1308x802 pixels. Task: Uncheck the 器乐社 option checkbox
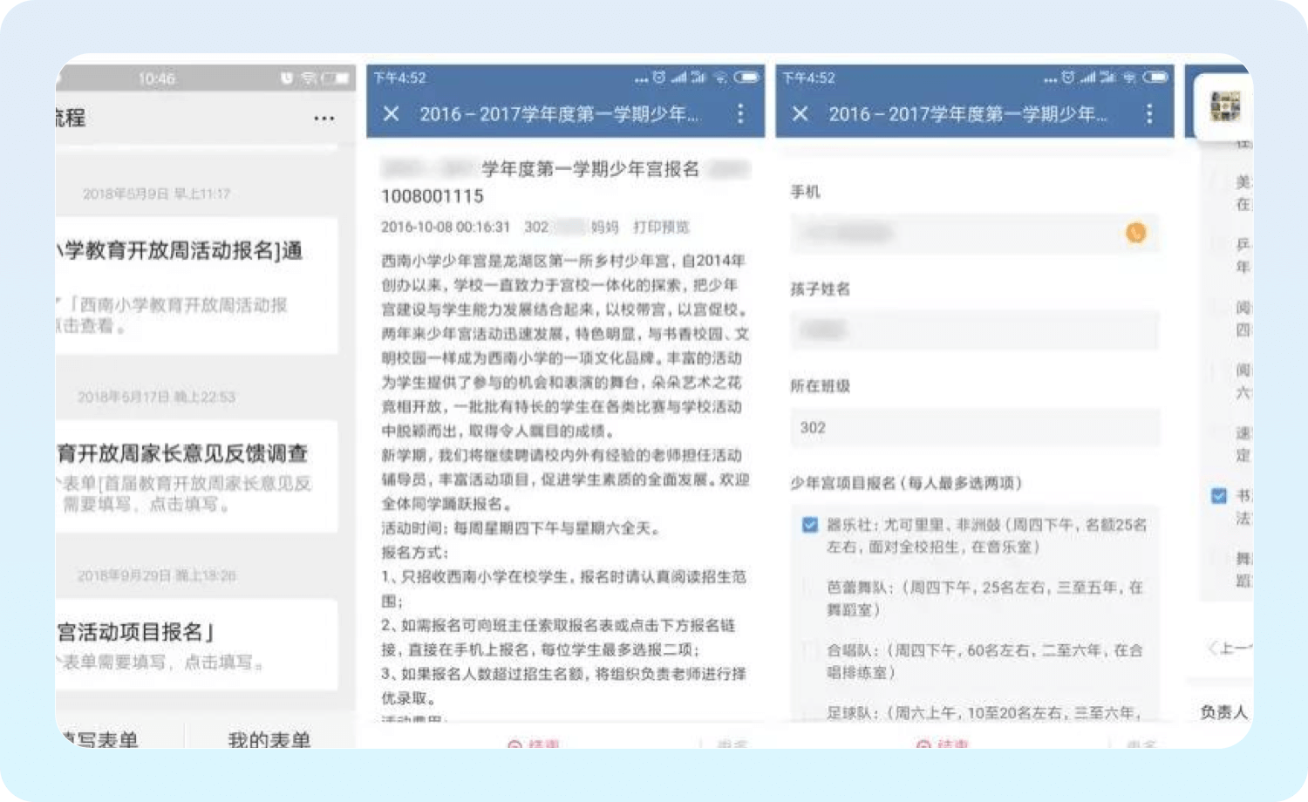pos(810,525)
